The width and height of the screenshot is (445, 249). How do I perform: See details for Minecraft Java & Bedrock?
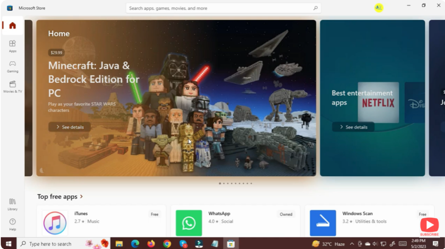[70, 127]
